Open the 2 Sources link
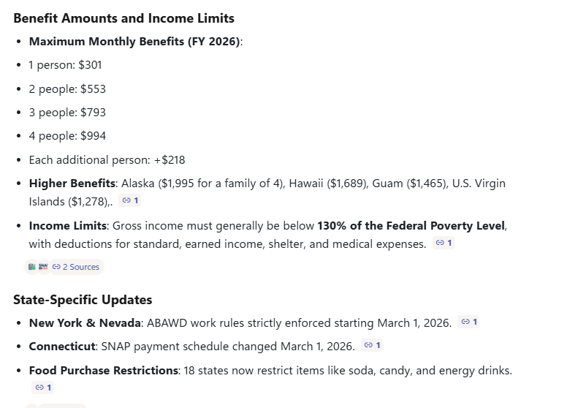The image size is (586, 408). [x=76, y=267]
